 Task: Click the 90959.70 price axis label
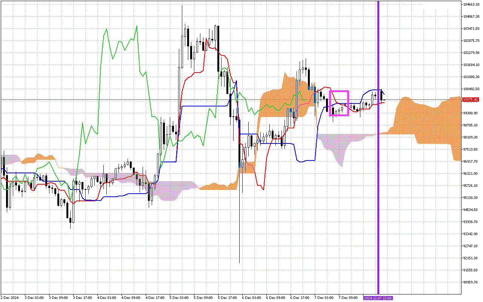(x=471, y=282)
